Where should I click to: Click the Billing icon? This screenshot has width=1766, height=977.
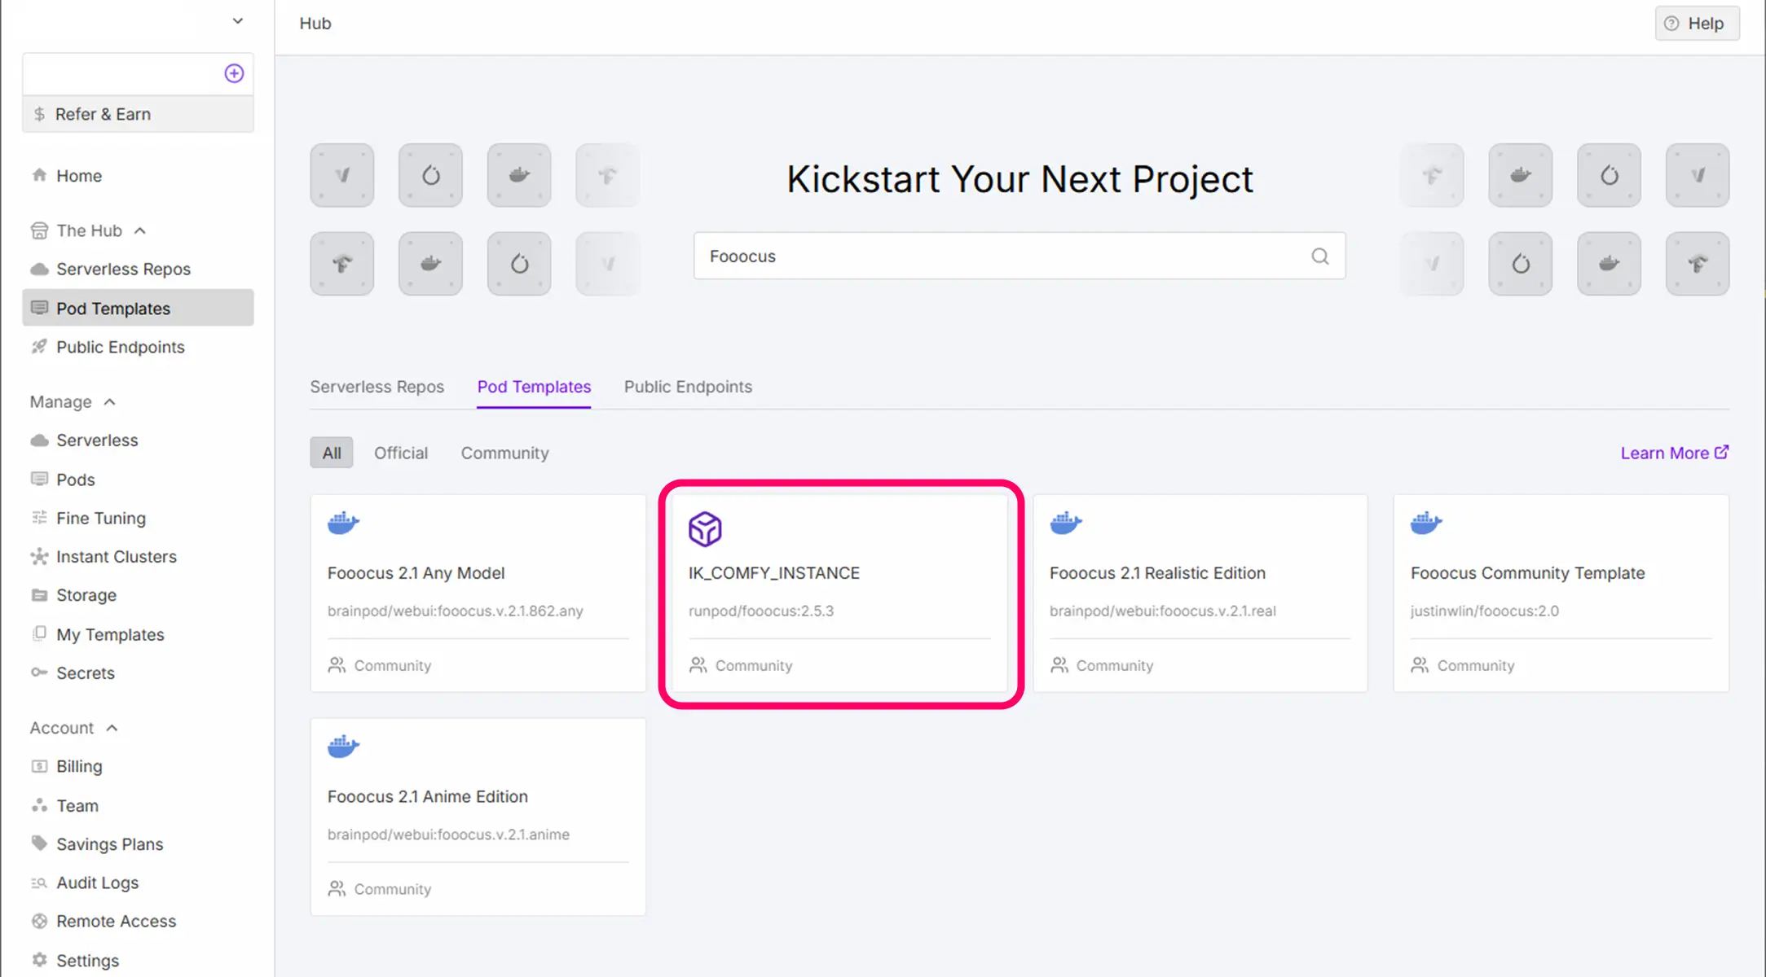[x=39, y=766]
